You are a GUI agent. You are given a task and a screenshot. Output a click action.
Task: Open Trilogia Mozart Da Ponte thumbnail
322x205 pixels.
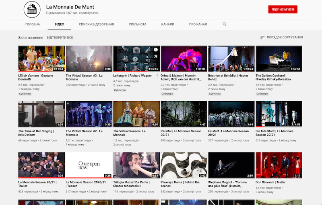point(136,165)
